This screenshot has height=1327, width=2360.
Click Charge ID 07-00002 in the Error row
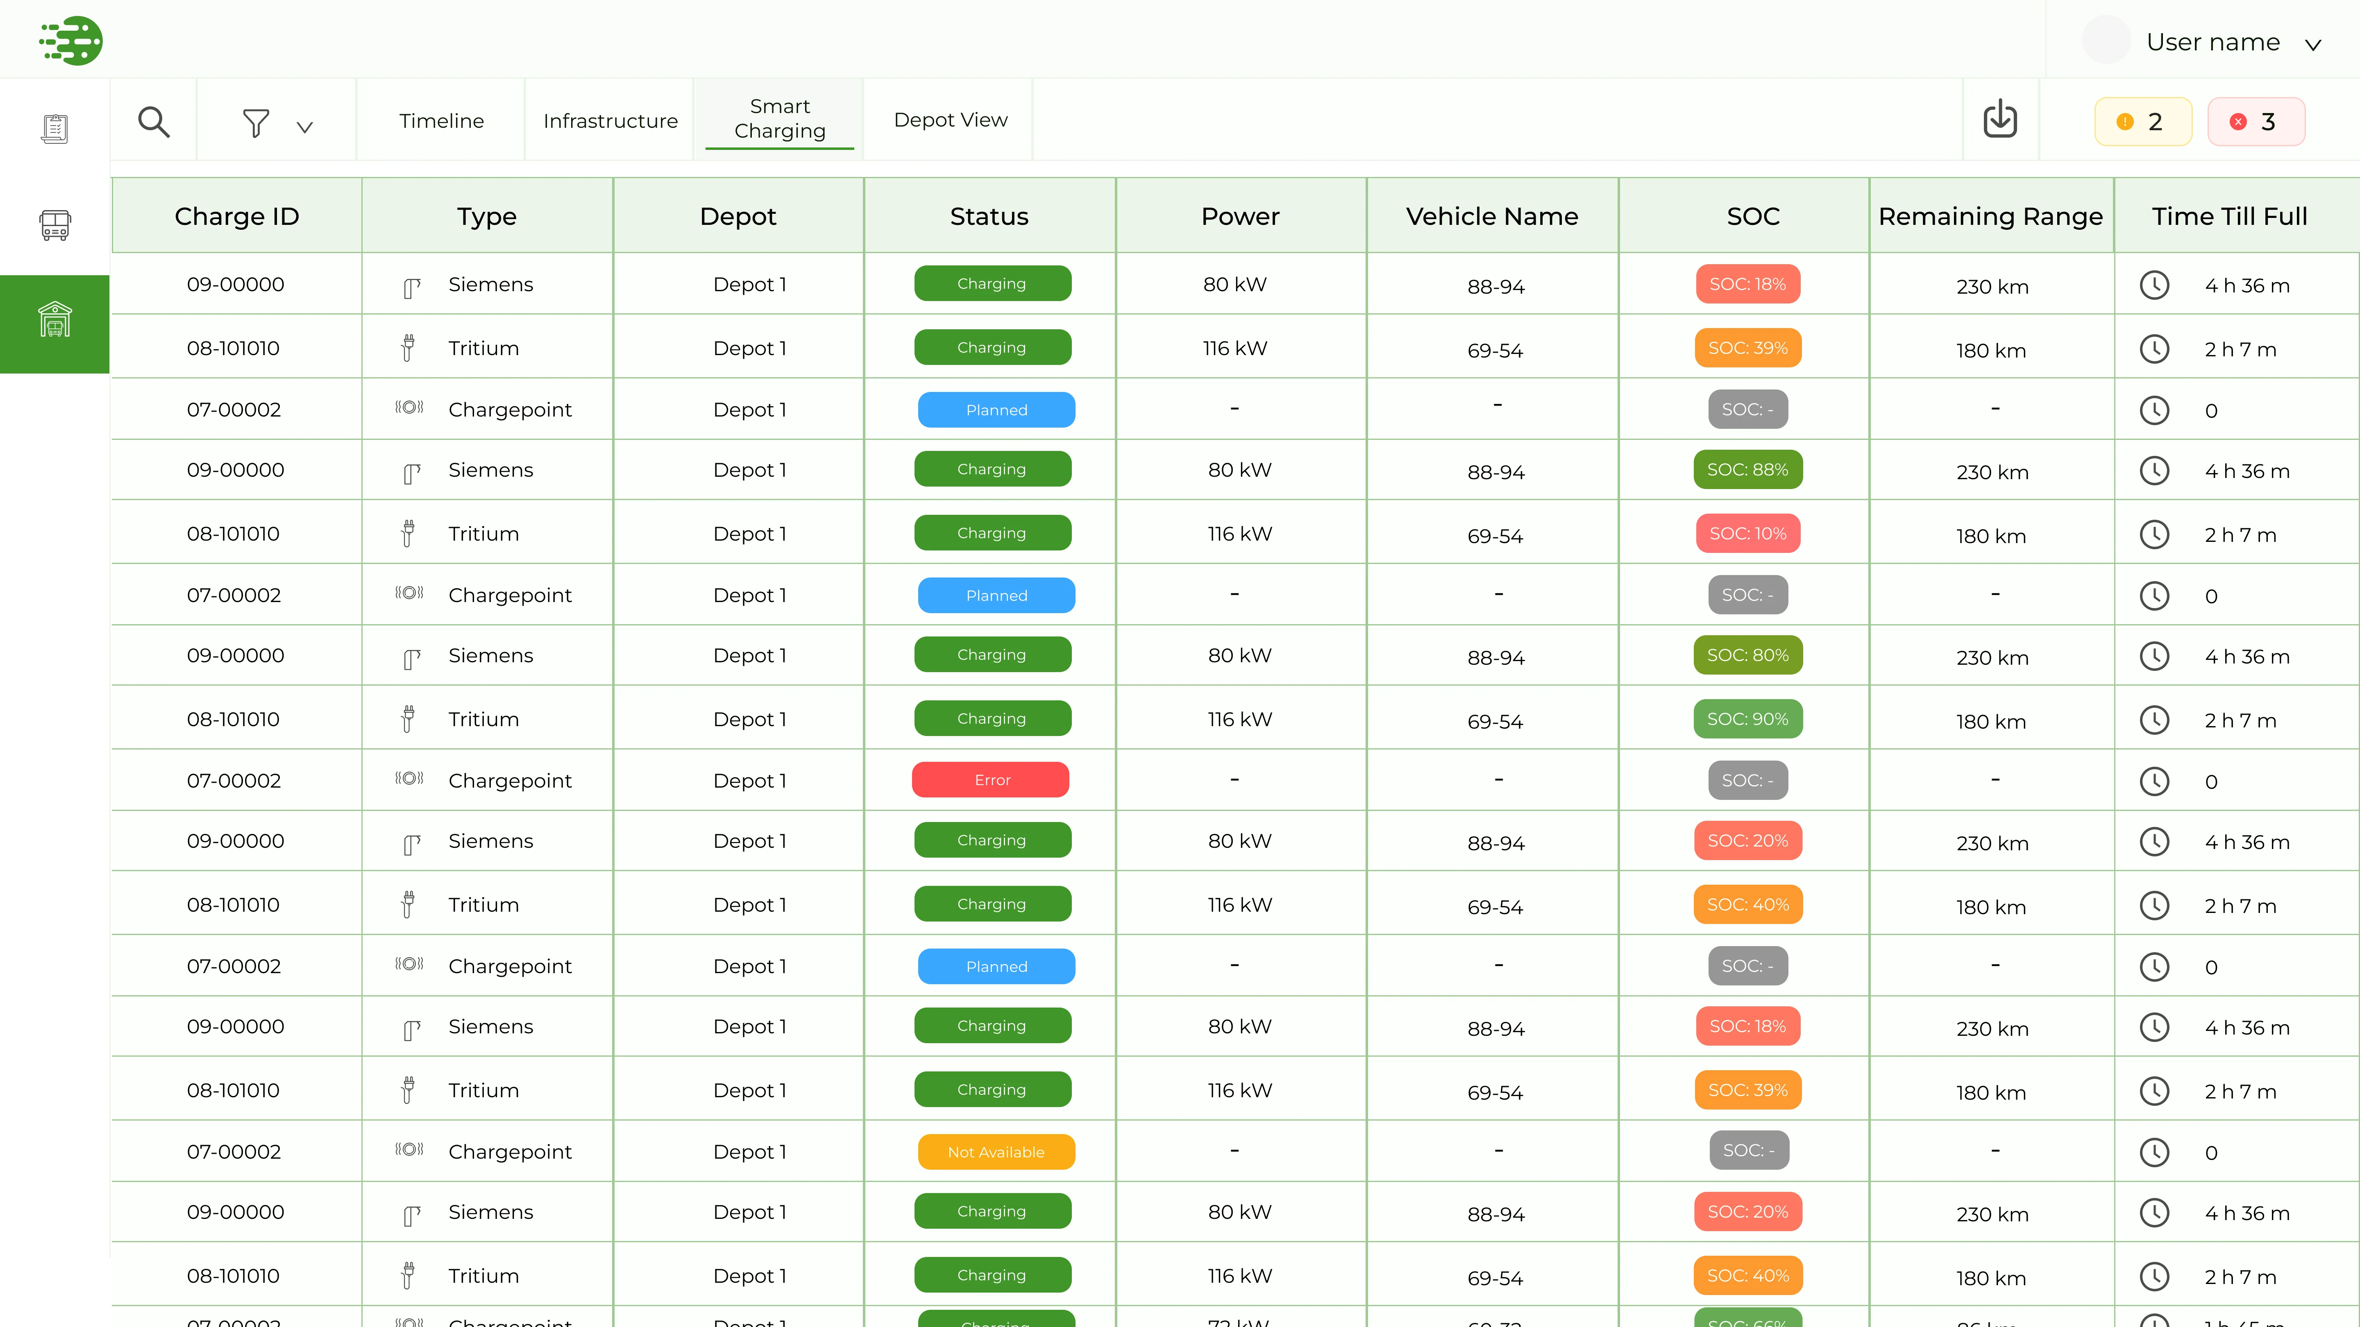(234, 781)
